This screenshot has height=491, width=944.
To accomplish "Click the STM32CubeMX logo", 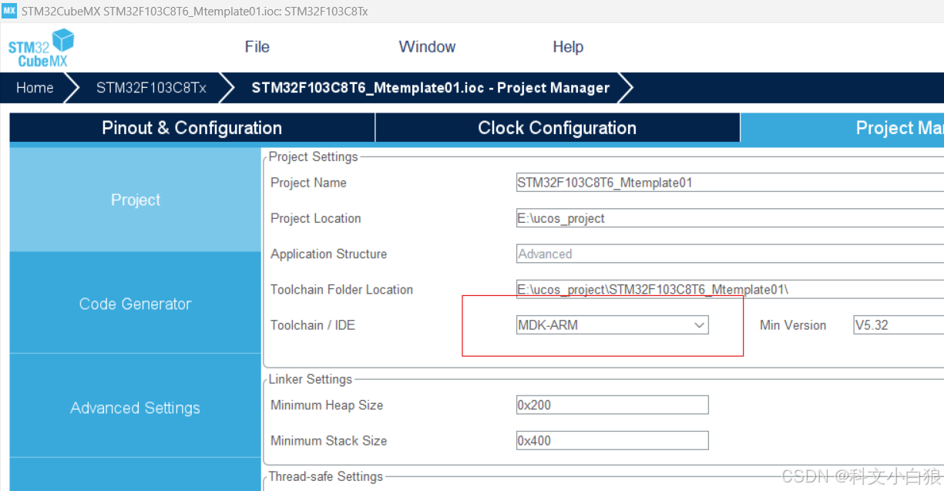I will pyautogui.click(x=42, y=48).
